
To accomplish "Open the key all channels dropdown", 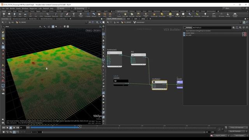I will (238, 131).
